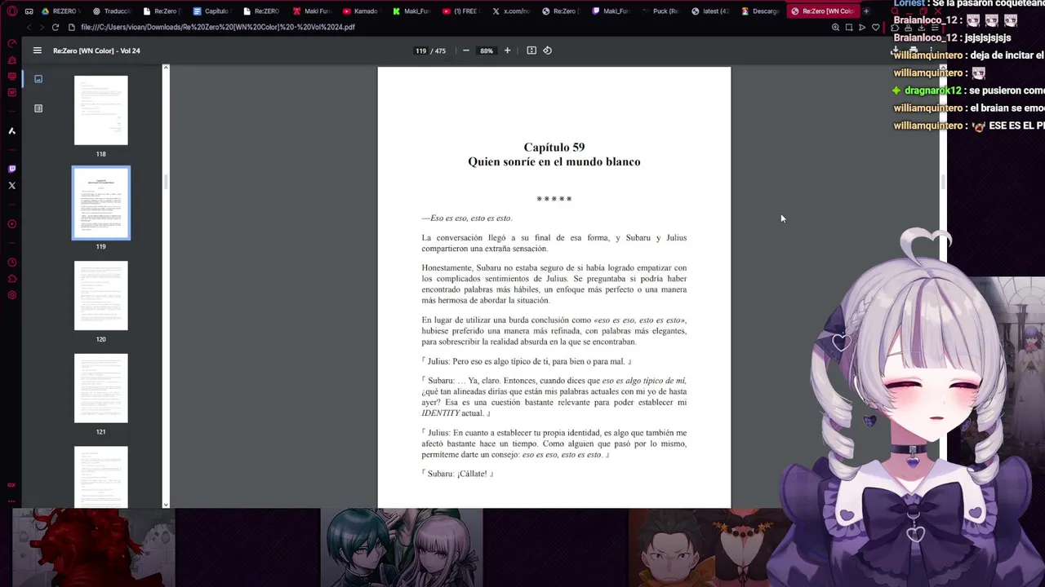Viewport: 1045px width, 587px height.
Task: Bookmark this page with heart icon
Action: pyautogui.click(x=876, y=27)
